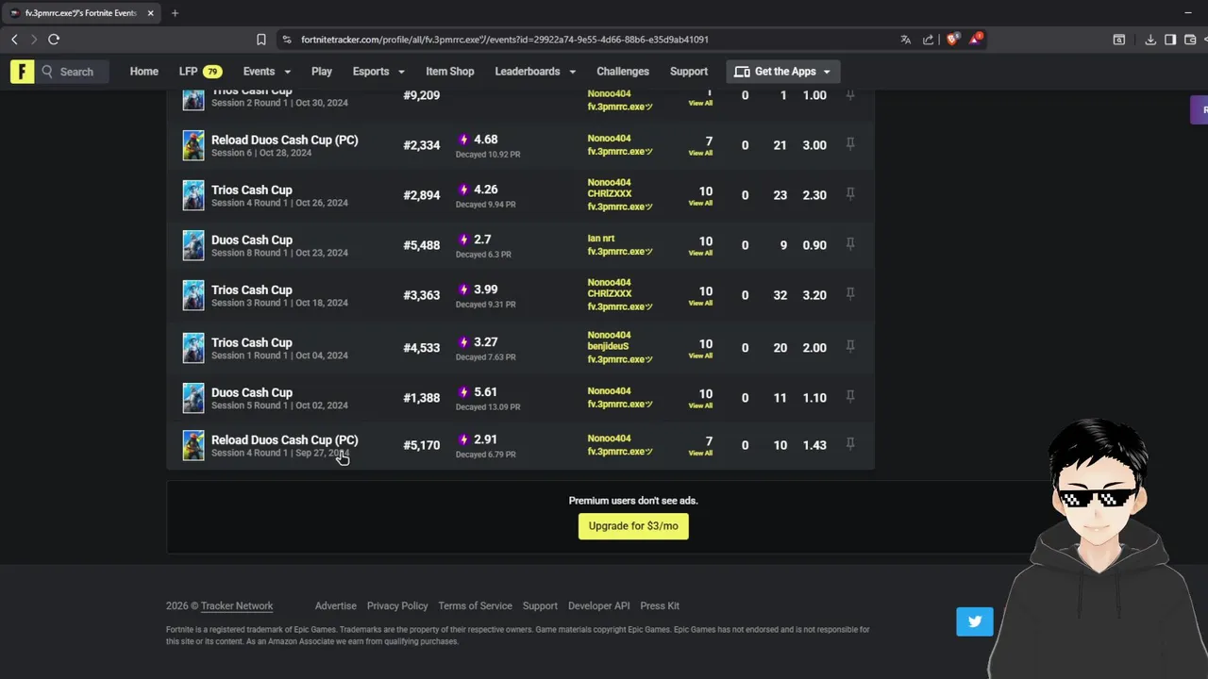
Task: Pin the Trios Cash Cup Session 3 row
Action: pyautogui.click(x=850, y=294)
